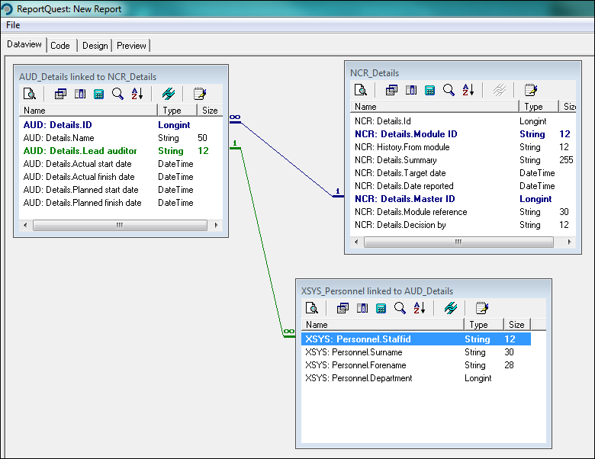Click Type column header in XSYS_Personnel
The width and height of the screenshot is (595, 459).
tap(484, 325)
